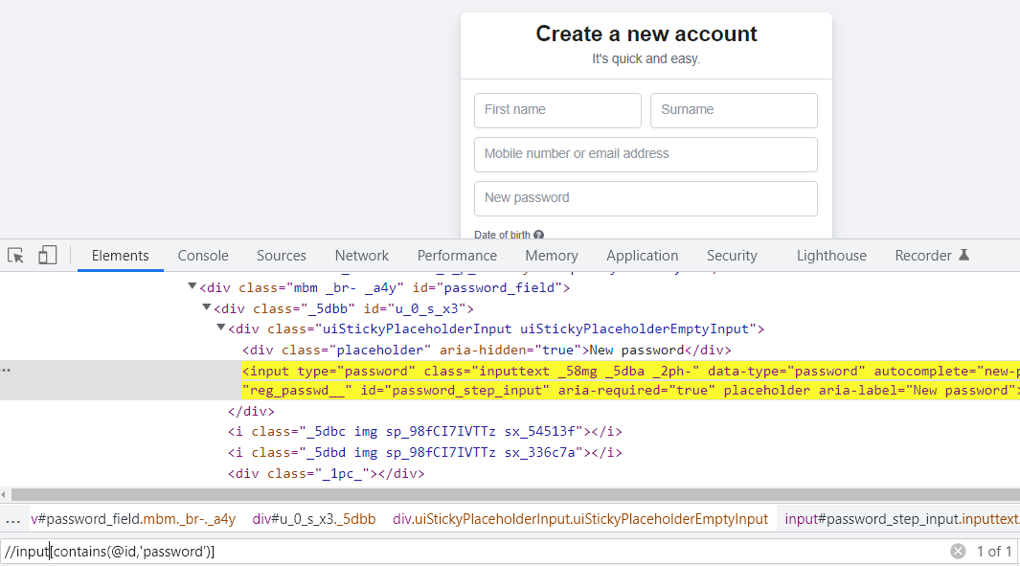Image resolution: width=1020 pixels, height=566 pixels.
Task: Toggle the device toolbar icon
Action: tap(48, 255)
